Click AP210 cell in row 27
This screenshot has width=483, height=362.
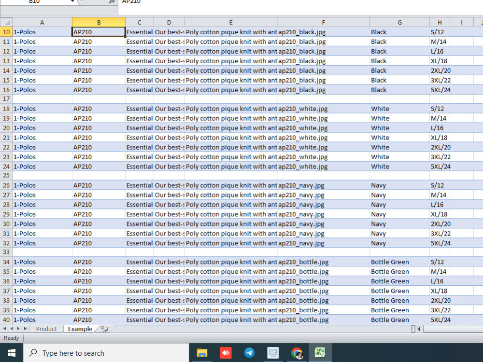pos(99,195)
